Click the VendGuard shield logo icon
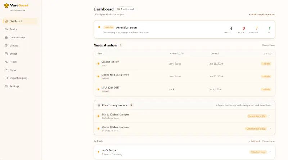This screenshot has width=288, height=160. click(6, 6)
